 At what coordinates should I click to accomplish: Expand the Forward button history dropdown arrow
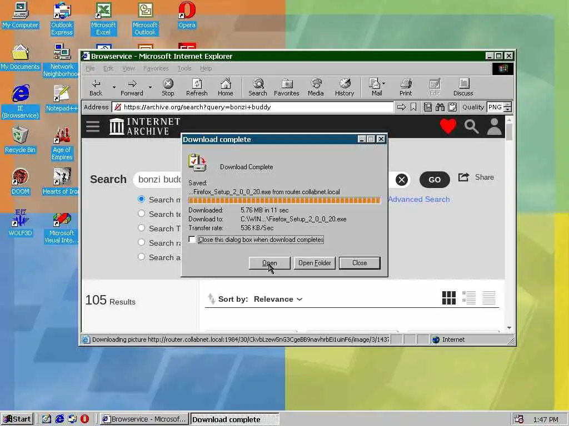pyautogui.click(x=150, y=87)
